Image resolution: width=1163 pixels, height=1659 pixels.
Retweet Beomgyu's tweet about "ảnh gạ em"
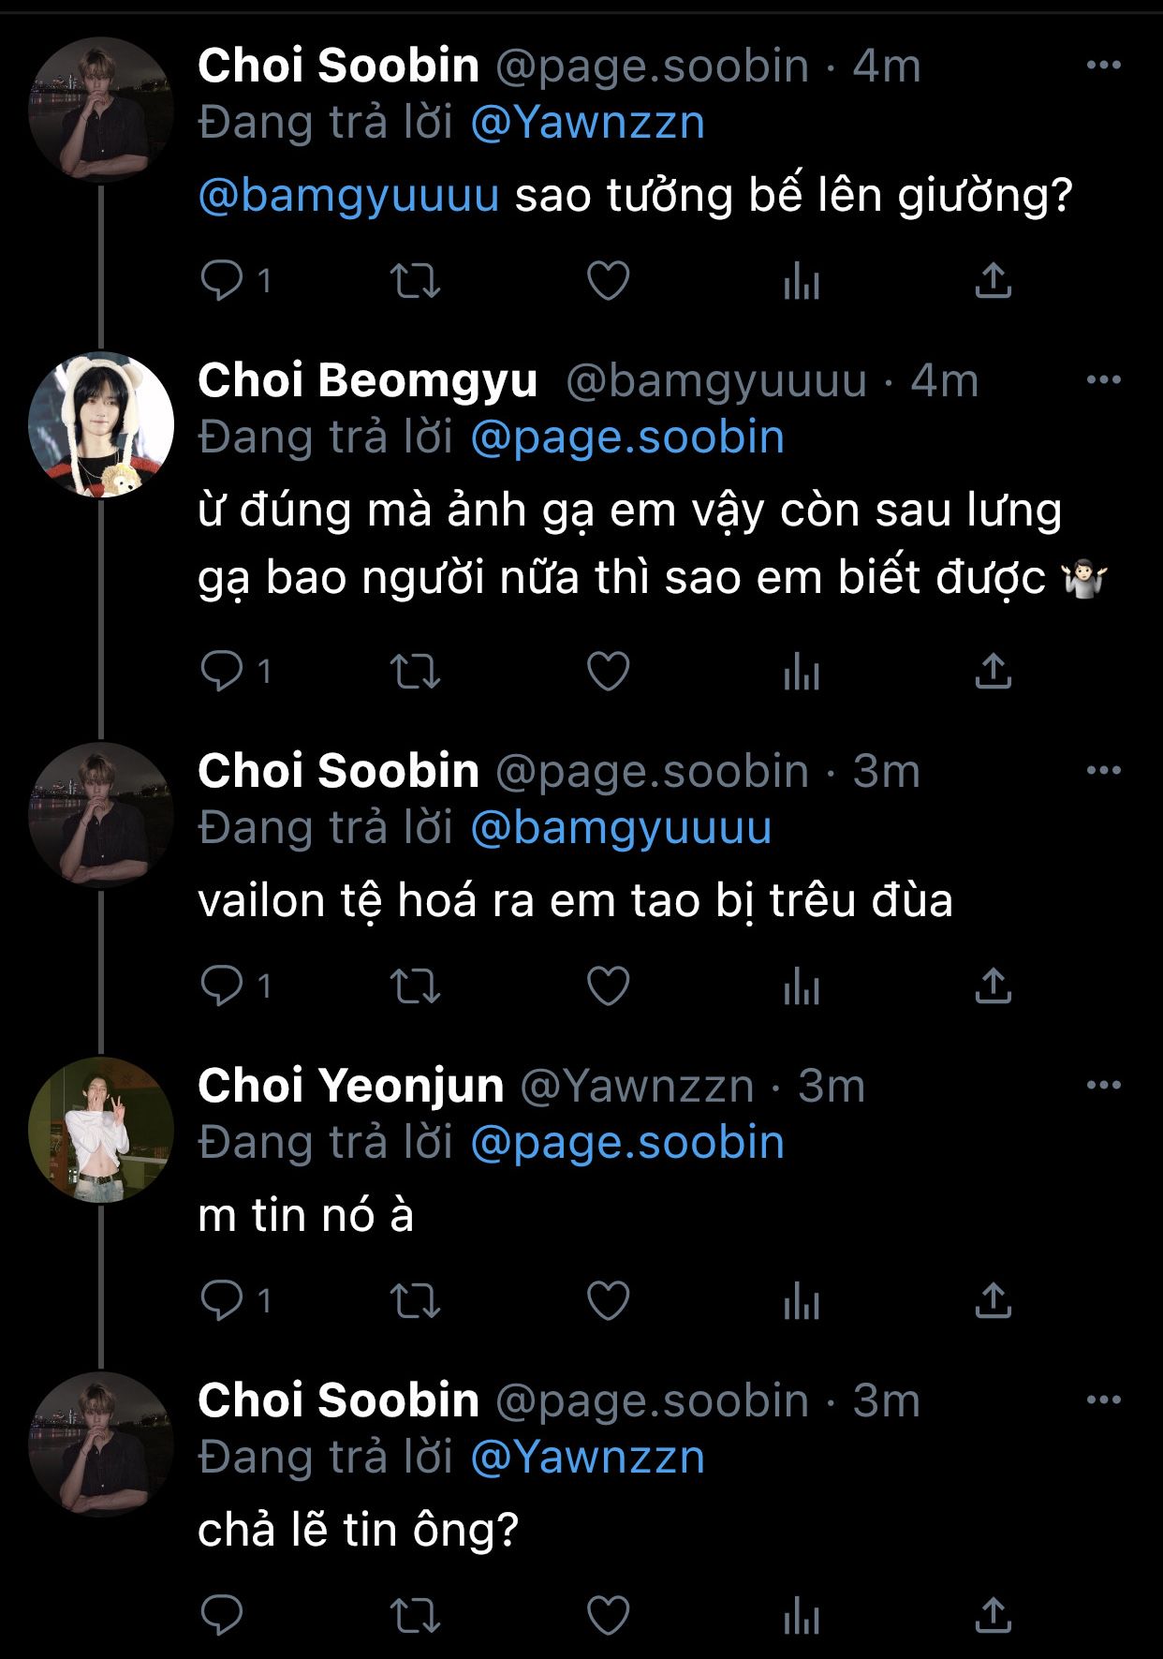[415, 671]
